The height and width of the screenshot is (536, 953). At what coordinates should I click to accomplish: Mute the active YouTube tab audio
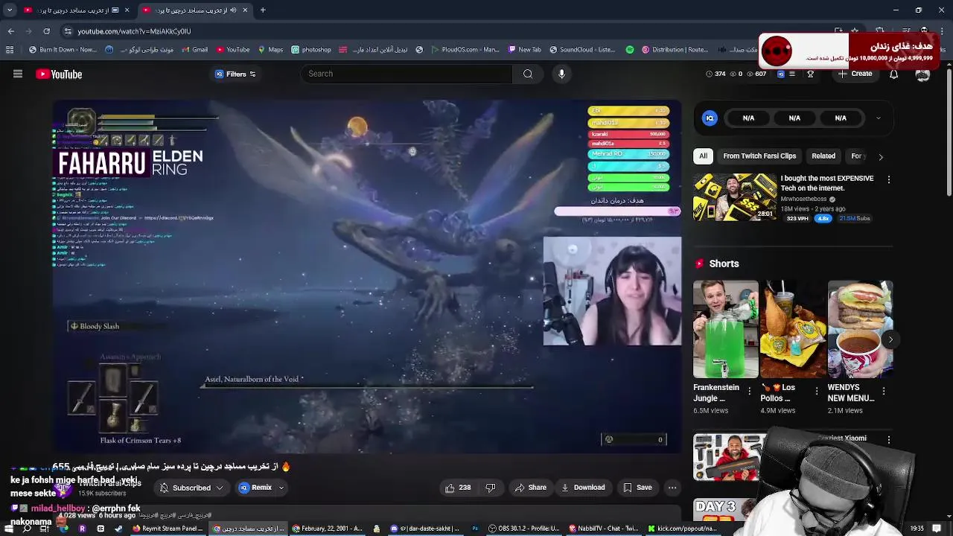click(x=233, y=10)
